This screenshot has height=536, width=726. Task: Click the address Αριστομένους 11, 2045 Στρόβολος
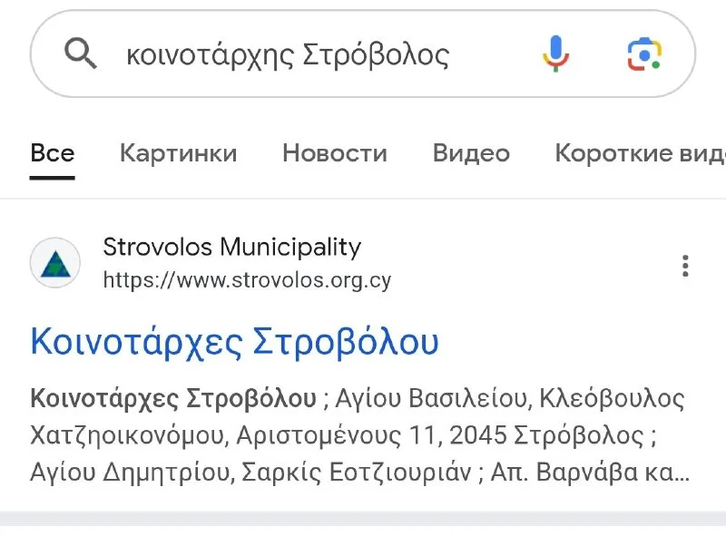[x=440, y=435]
